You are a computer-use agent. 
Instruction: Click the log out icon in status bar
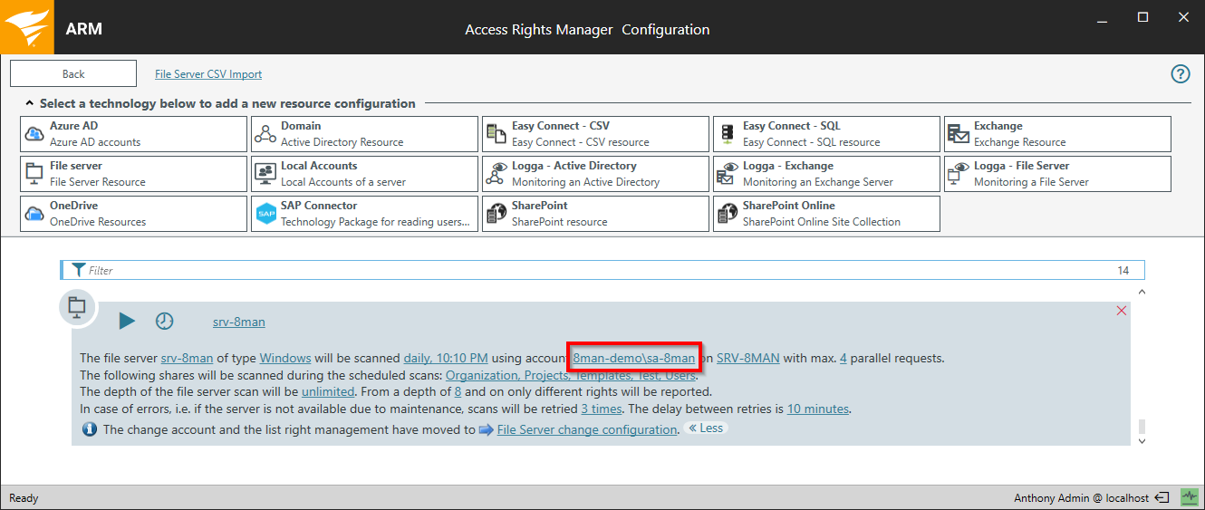coord(1162,497)
